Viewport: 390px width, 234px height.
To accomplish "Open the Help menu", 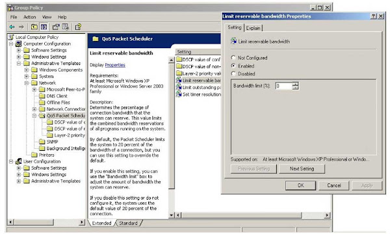I will (62, 17).
